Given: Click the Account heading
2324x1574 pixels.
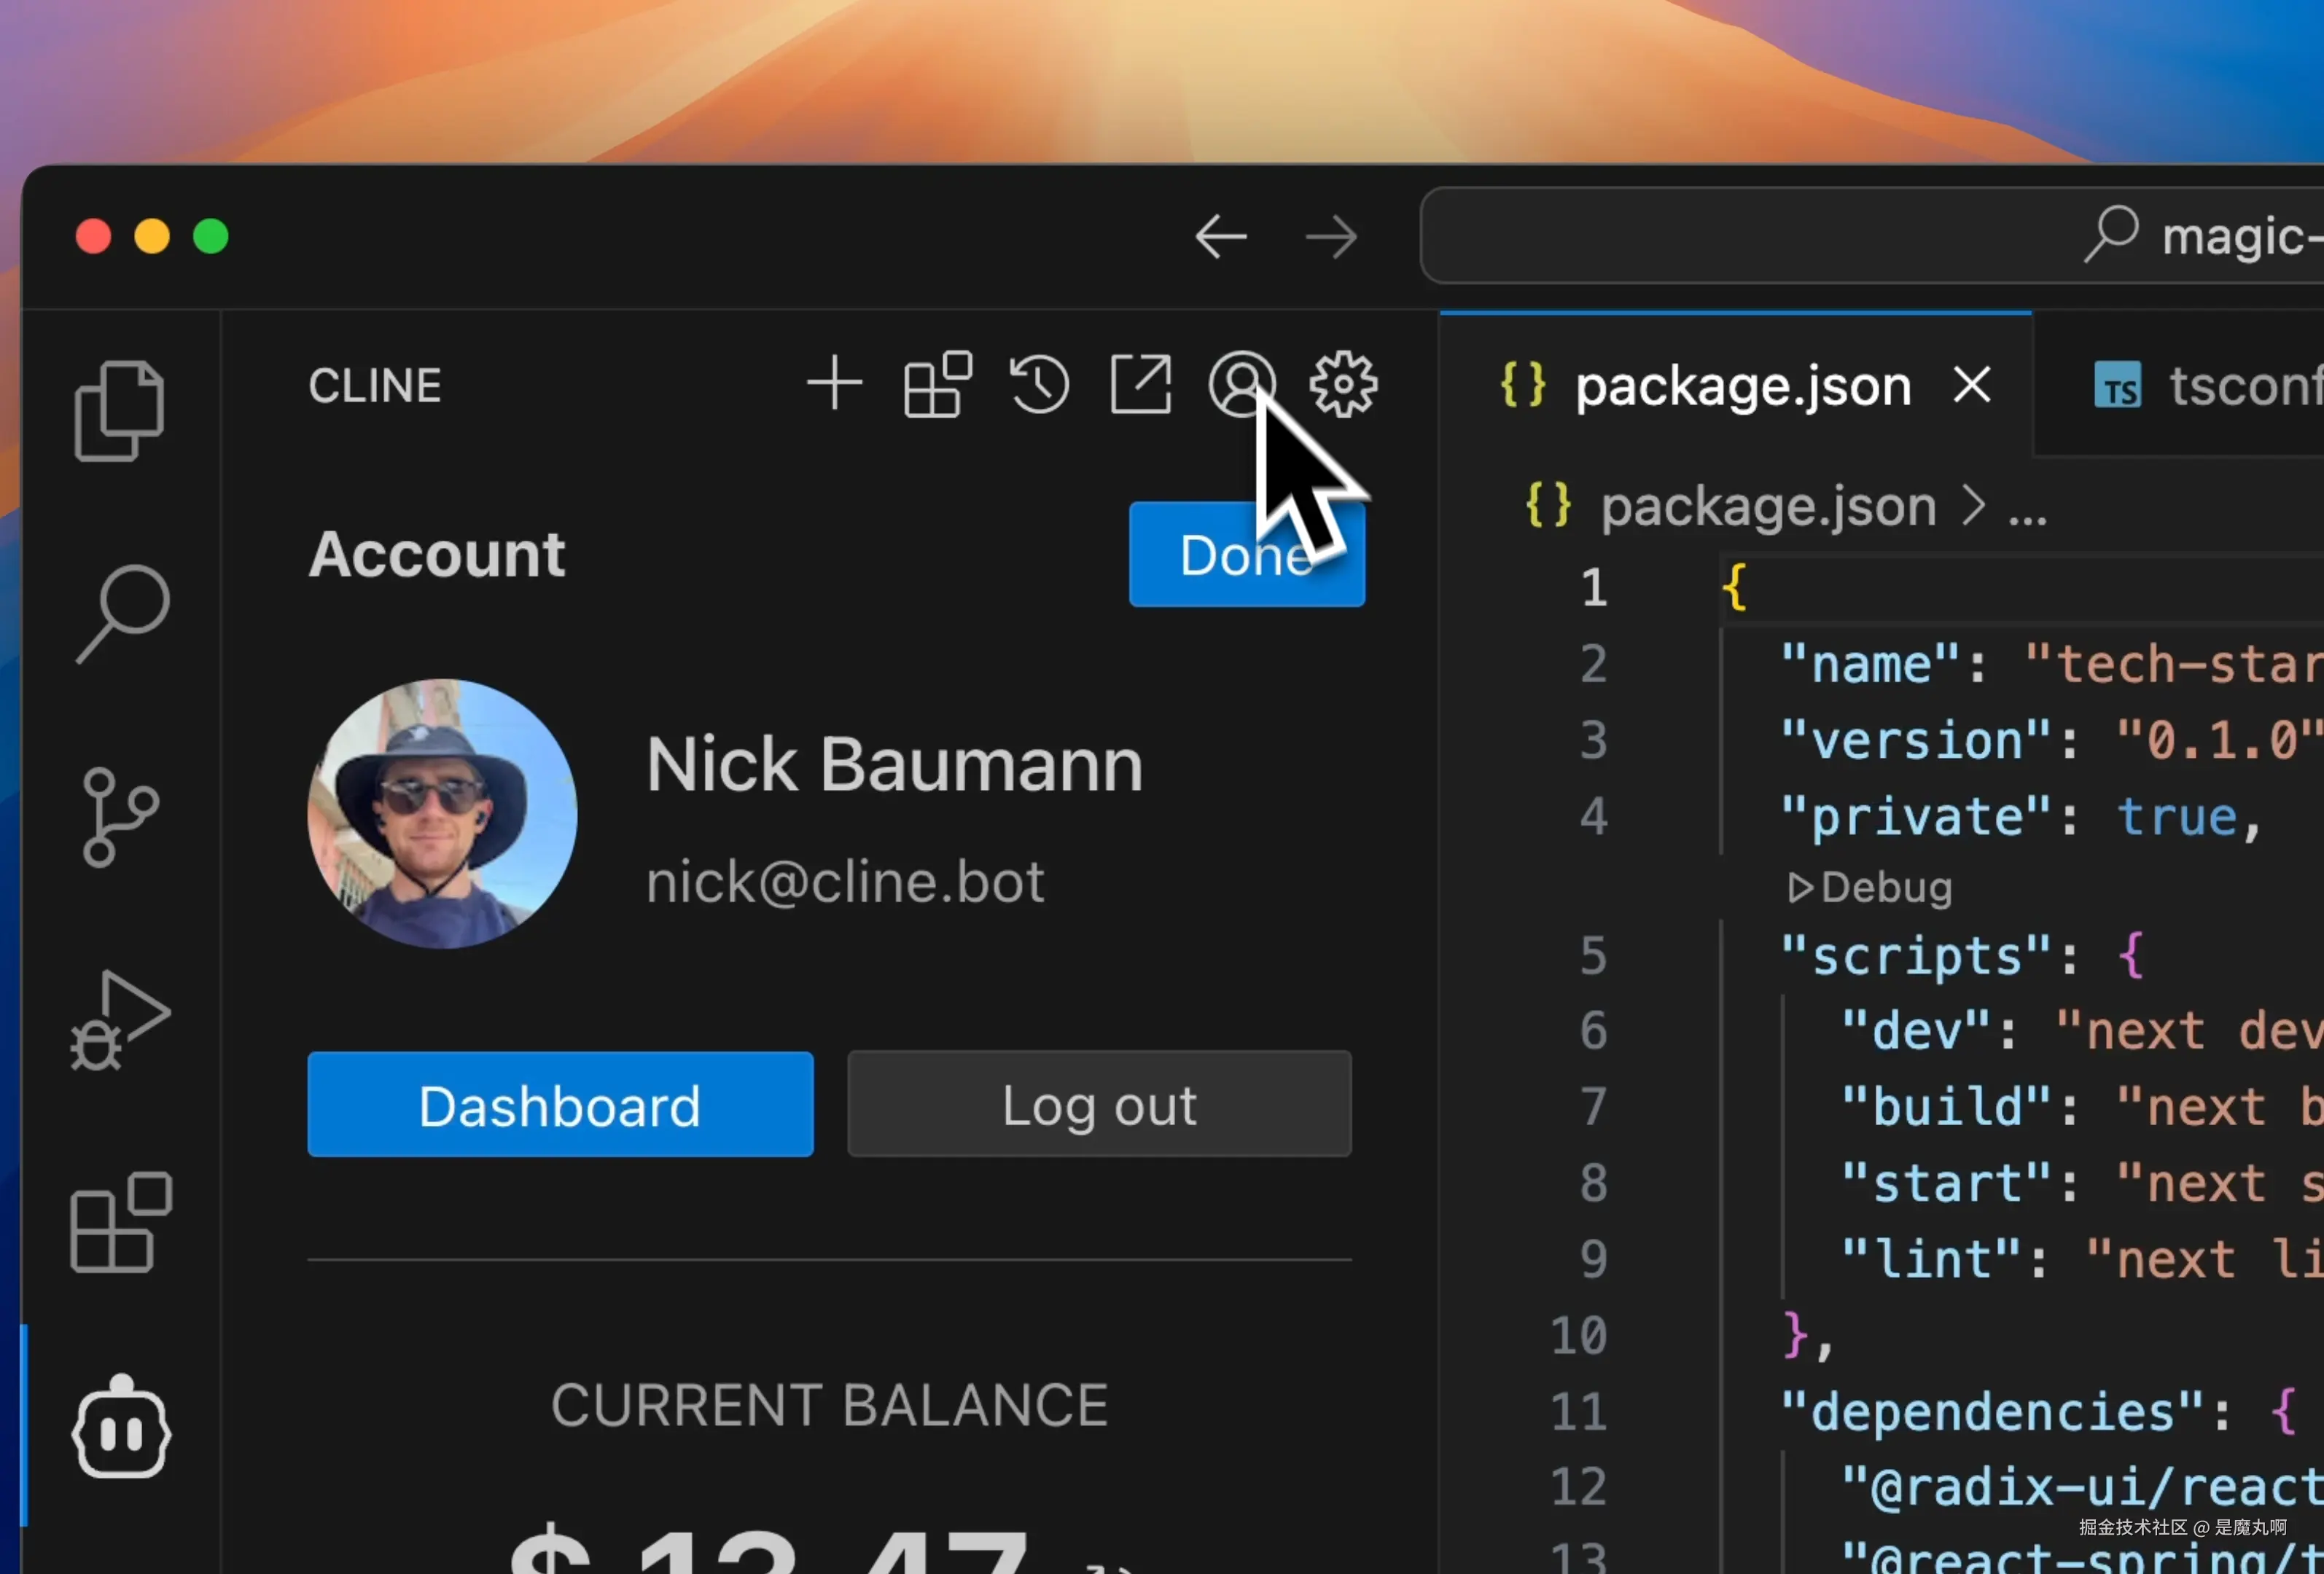Looking at the screenshot, I should (437, 555).
